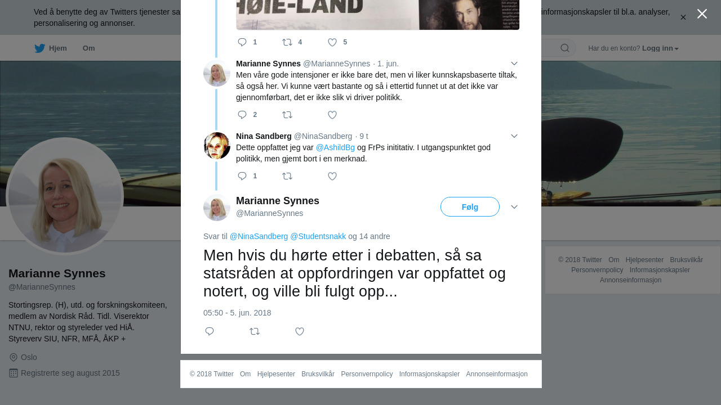This screenshot has height=405, width=721.
Task: Open the Personvernpolicy footer link
Action: (367, 374)
